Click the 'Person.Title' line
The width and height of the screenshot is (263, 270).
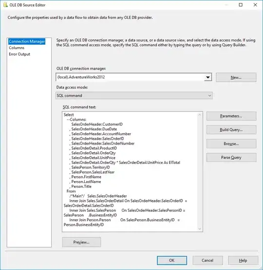[80, 186]
